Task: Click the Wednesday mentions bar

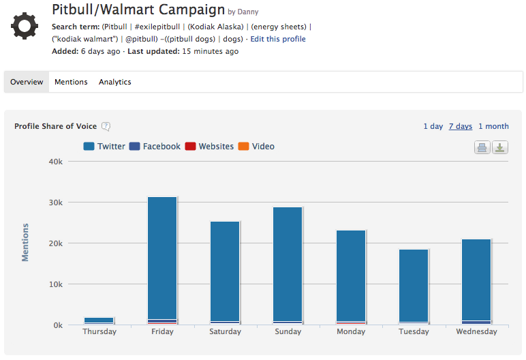Action: coord(476,281)
